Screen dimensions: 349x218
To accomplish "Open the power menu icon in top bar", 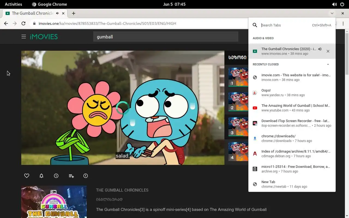I will (x=342, y=4).
